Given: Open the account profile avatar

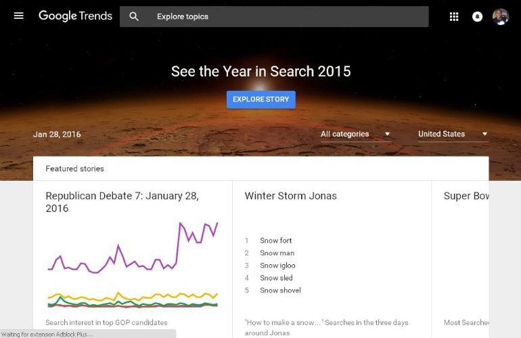Looking at the screenshot, I should click(501, 17).
